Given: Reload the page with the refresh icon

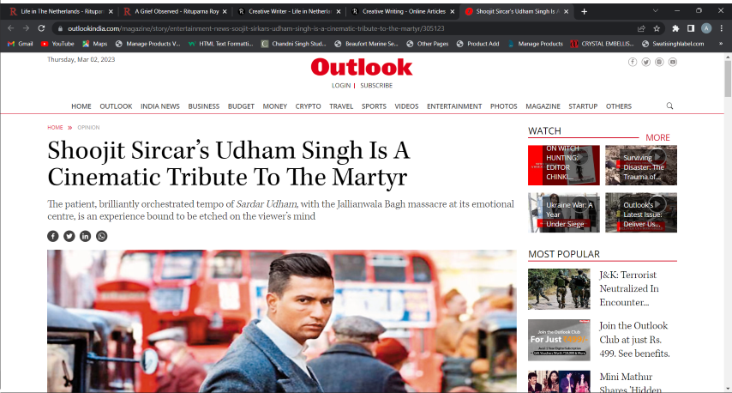Looking at the screenshot, I should click(x=41, y=28).
